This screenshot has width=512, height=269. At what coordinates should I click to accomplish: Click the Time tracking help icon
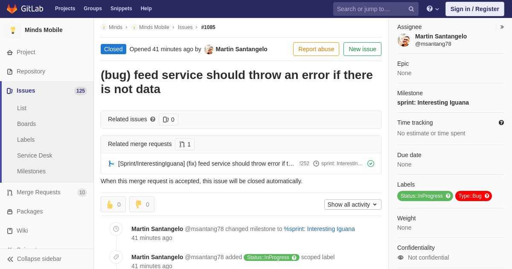click(x=501, y=123)
